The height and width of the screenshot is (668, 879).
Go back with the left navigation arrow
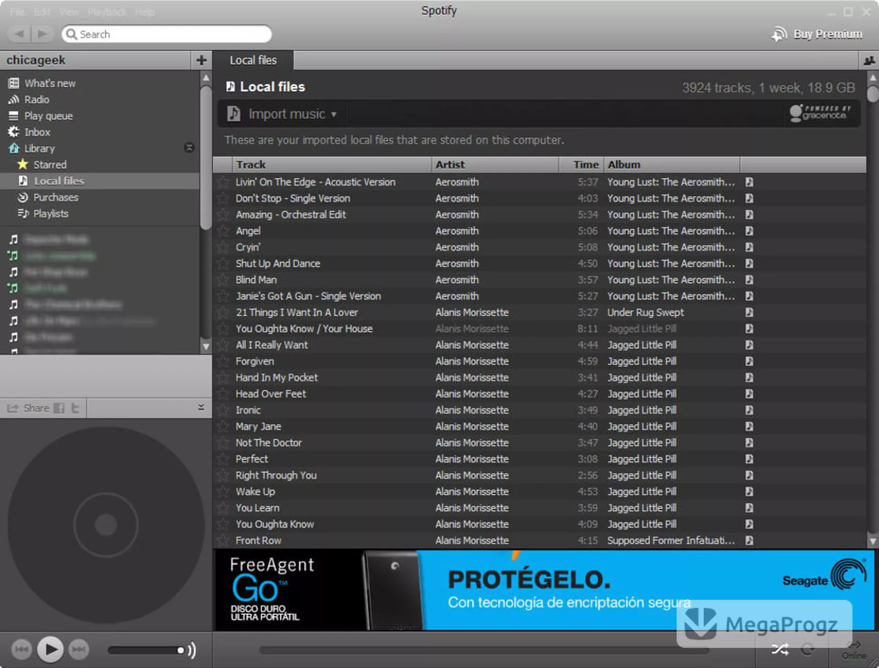pyautogui.click(x=19, y=34)
